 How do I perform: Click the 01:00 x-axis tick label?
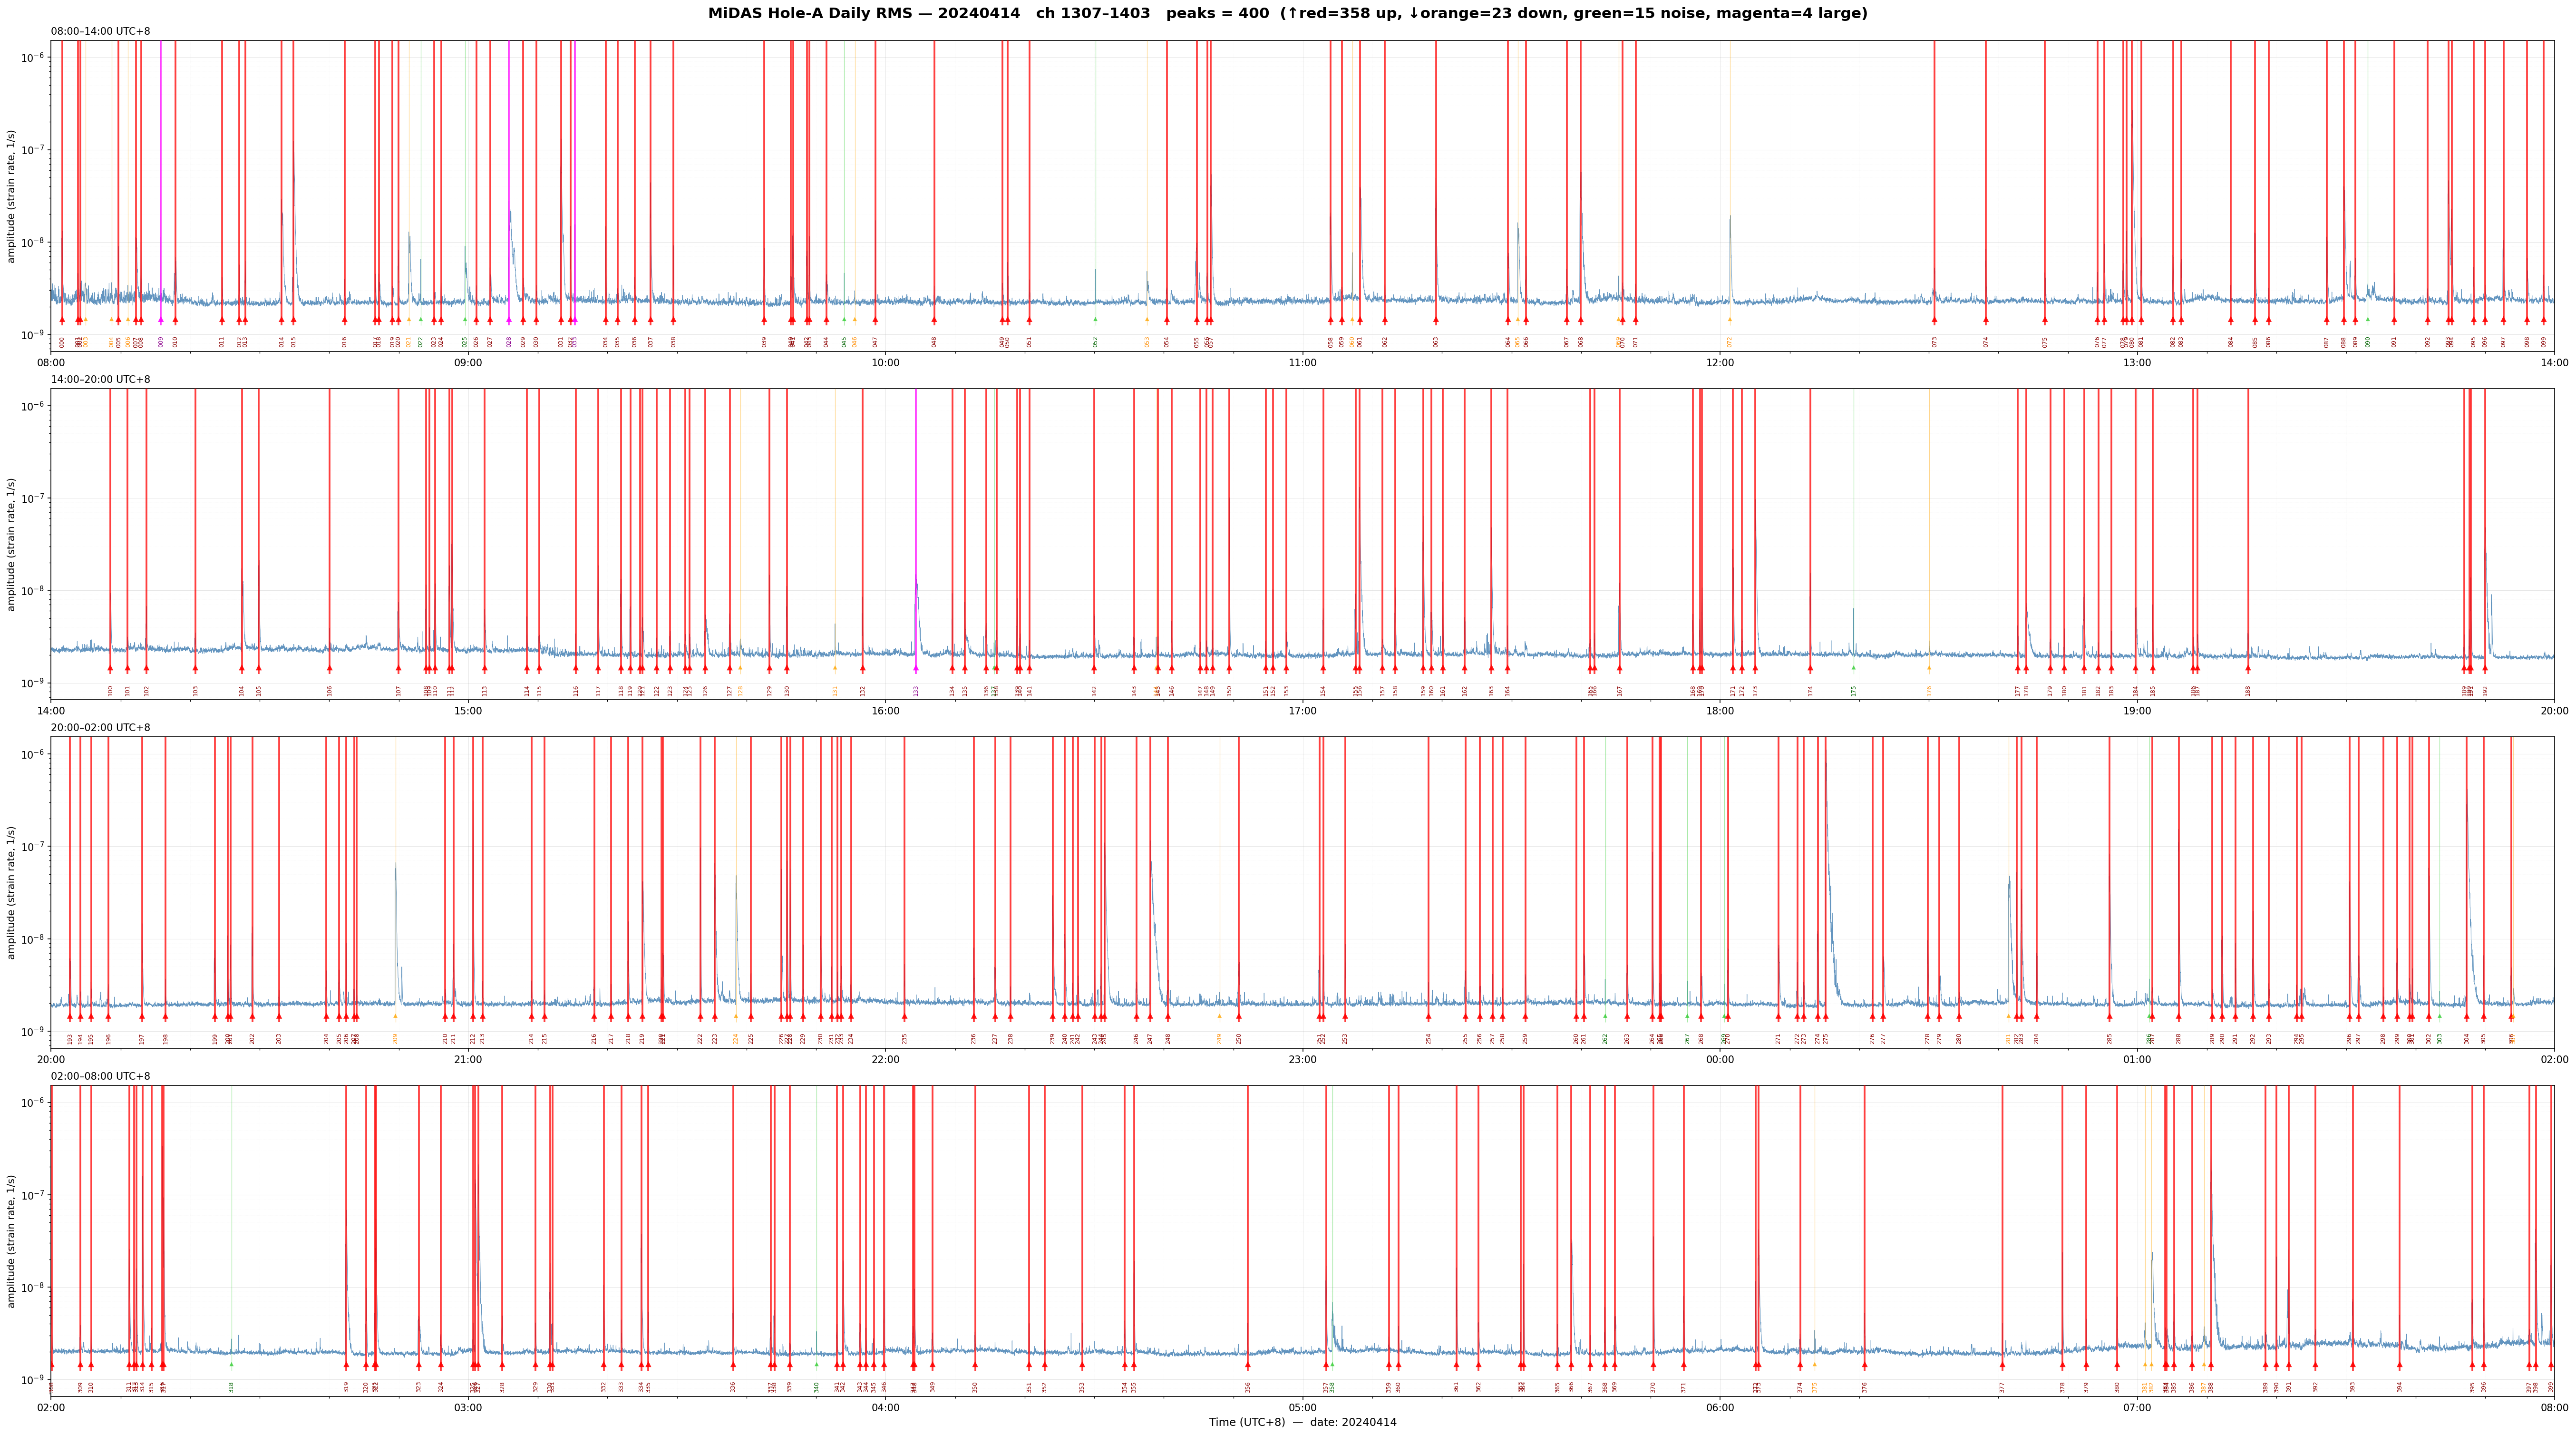(2137, 1059)
